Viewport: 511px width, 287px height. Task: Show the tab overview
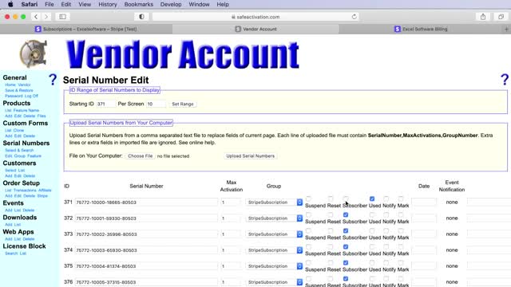pyautogui.click(x=501, y=17)
